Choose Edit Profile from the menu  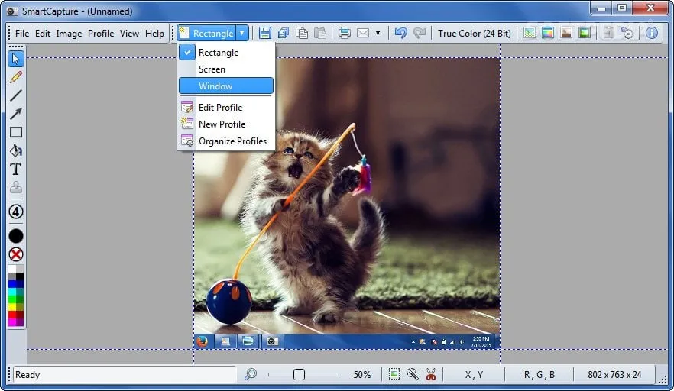point(226,108)
